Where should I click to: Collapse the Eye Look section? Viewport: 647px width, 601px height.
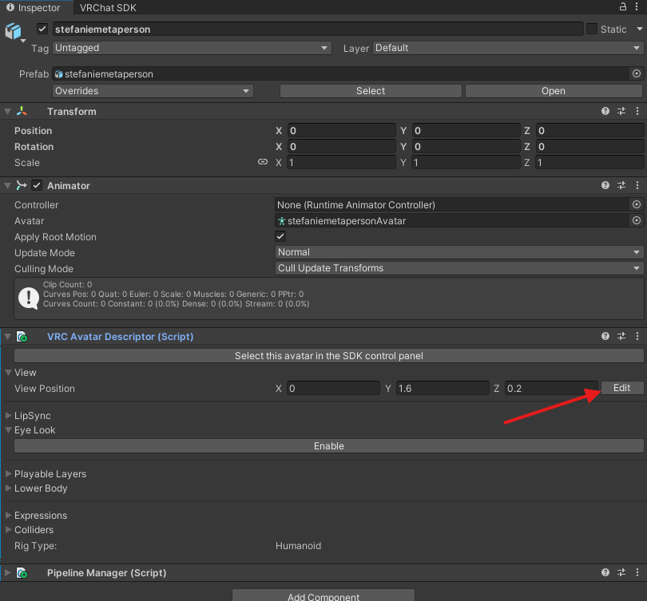click(8, 429)
